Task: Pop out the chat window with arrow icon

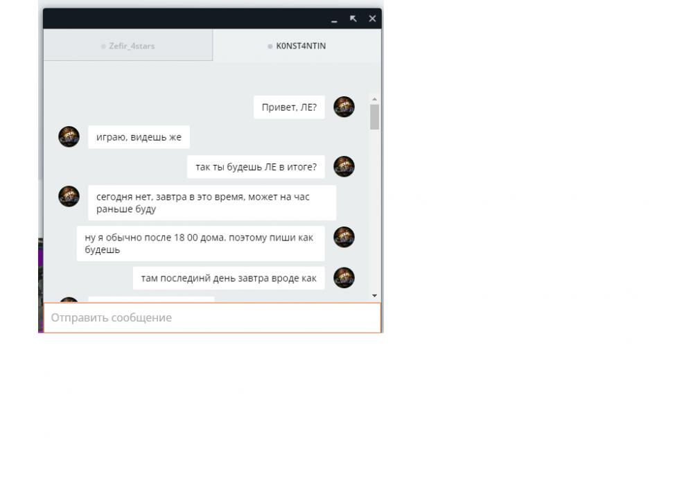Action: pos(353,19)
